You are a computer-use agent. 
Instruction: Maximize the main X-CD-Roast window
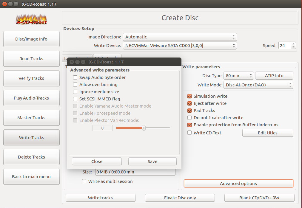pyautogui.click(x=16, y=4)
